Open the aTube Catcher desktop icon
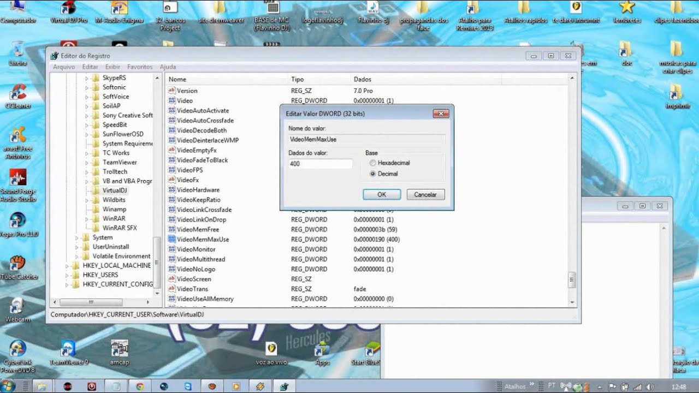The width and height of the screenshot is (699, 393). pyautogui.click(x=19, y=267)
